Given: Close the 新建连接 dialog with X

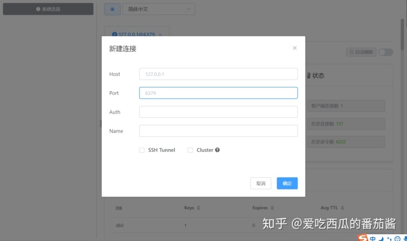Looking at the screenshot, I should (295, 48).
